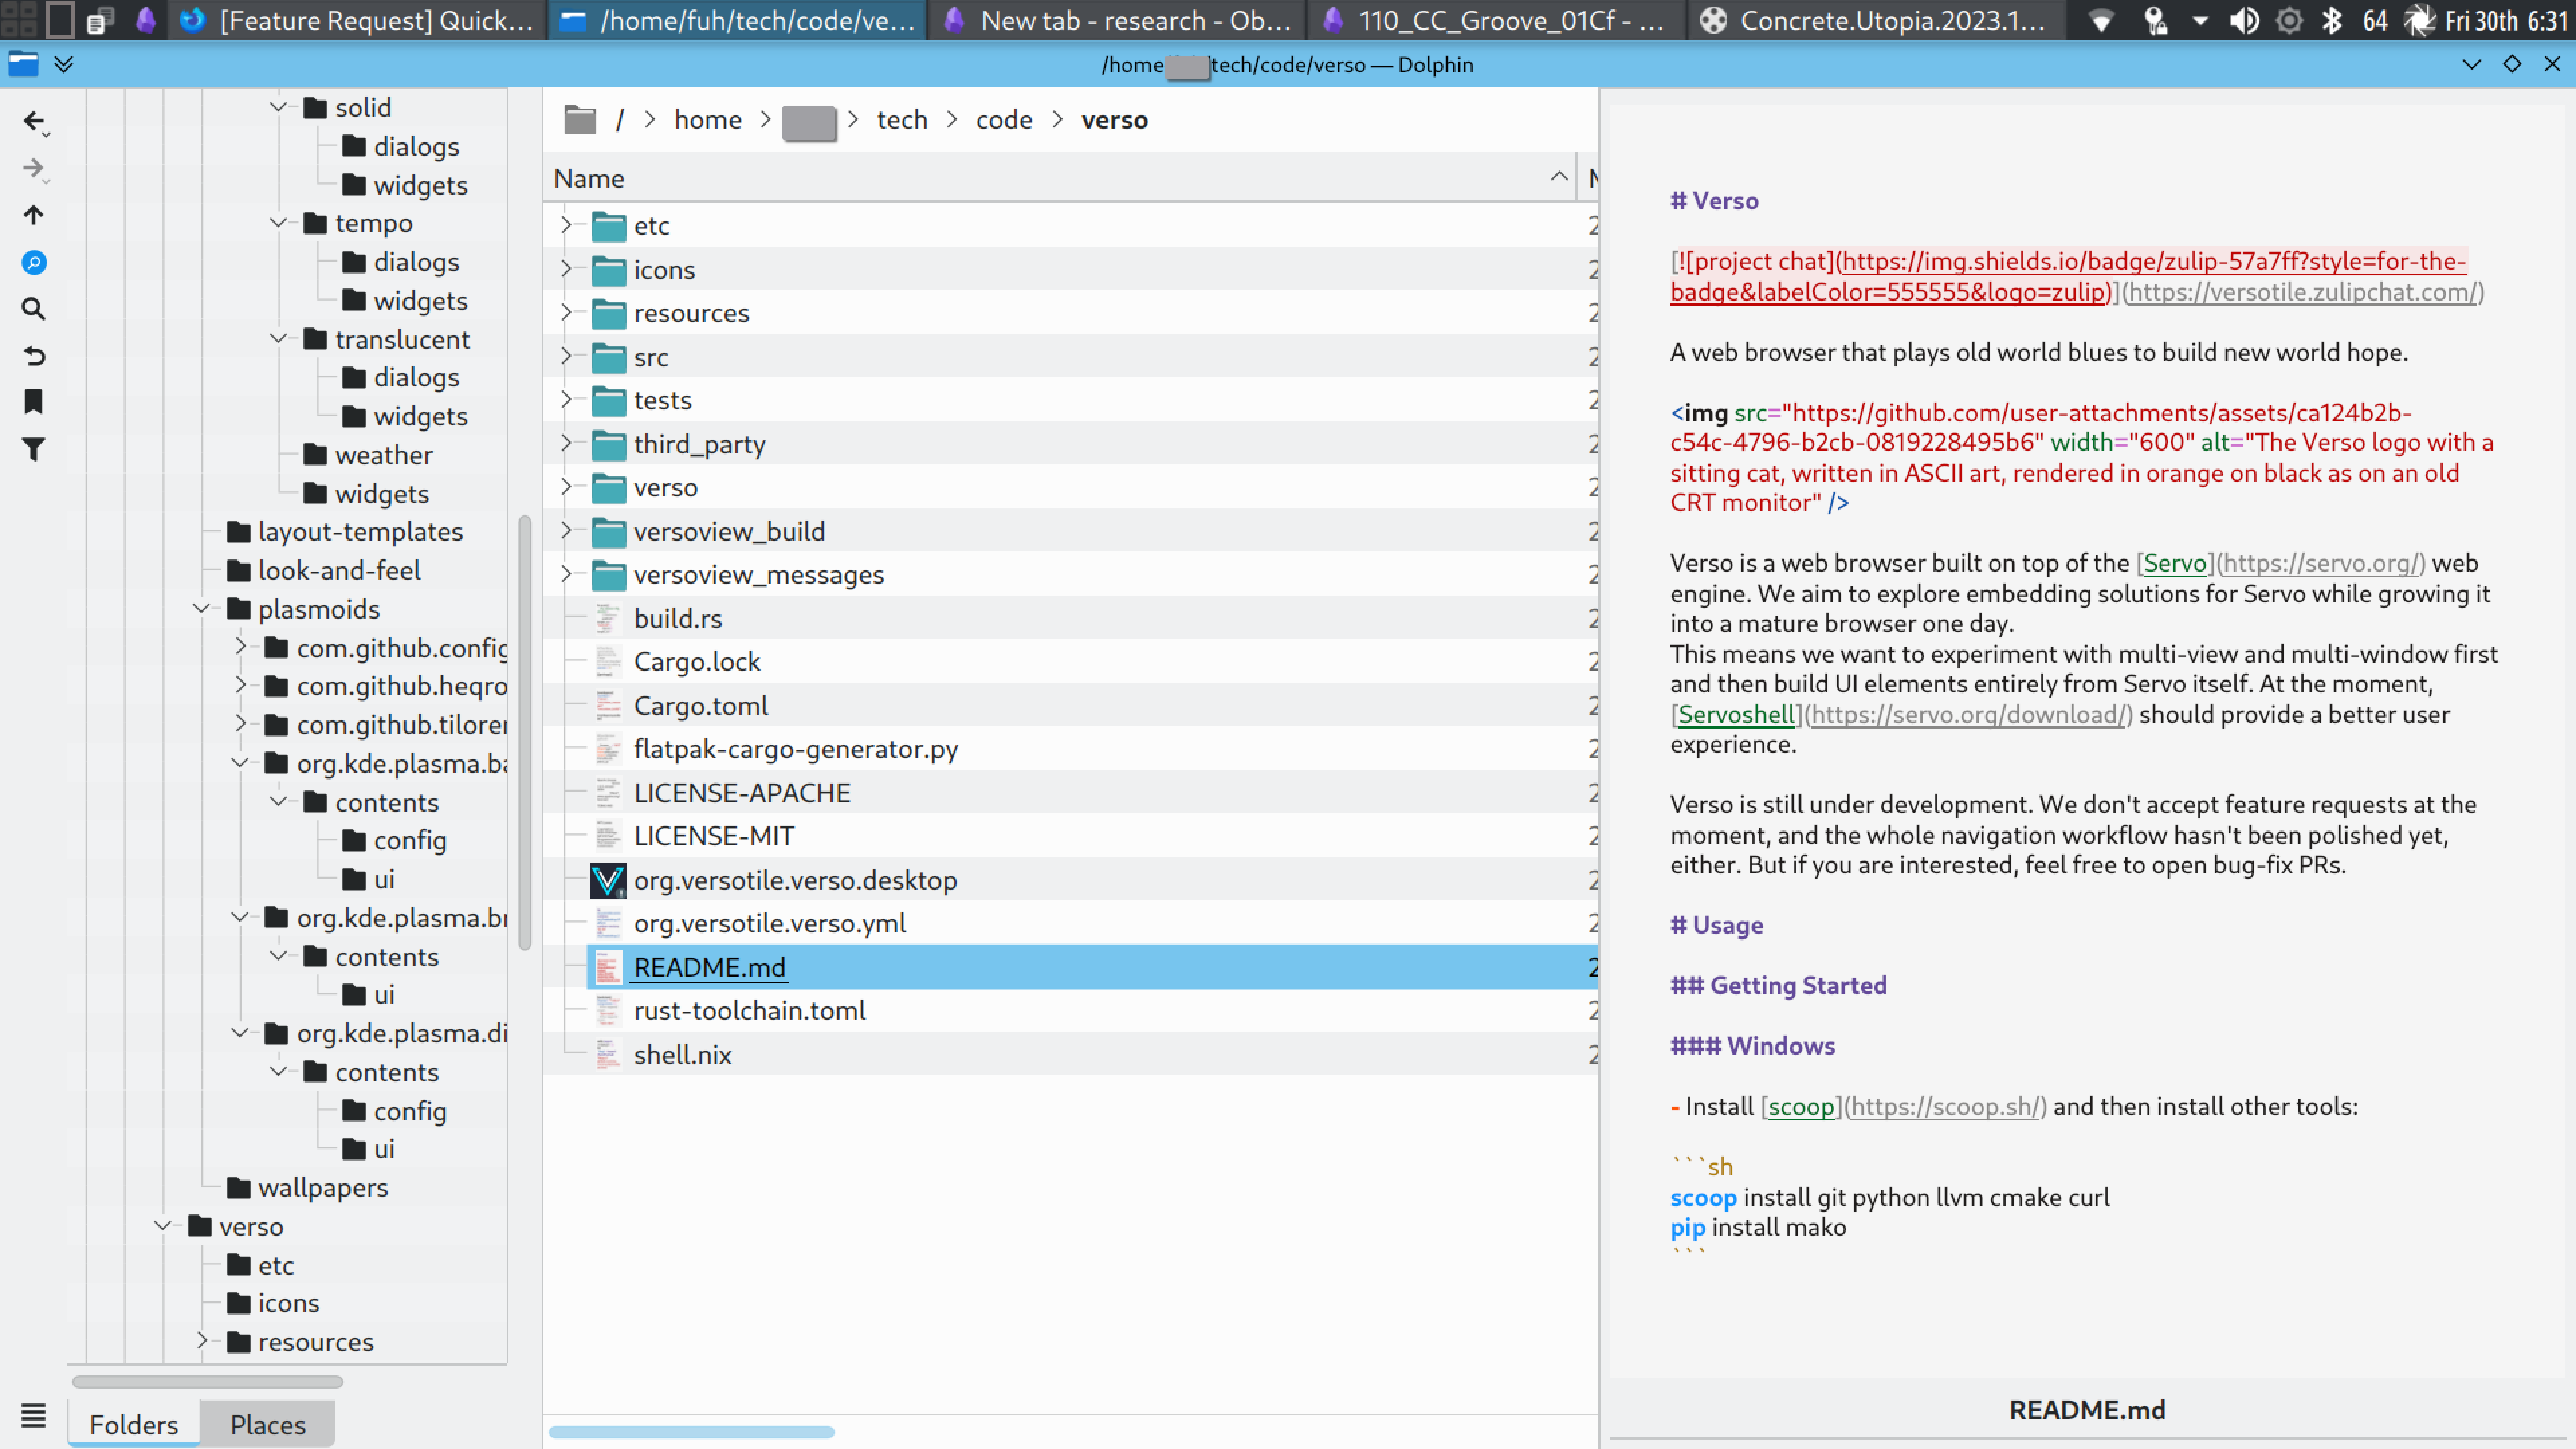Image resolution: width=2576 pixels, height=1449 pixels.
Task: Switch to the Feature Request taskbar window
Action: coord(358,20)
